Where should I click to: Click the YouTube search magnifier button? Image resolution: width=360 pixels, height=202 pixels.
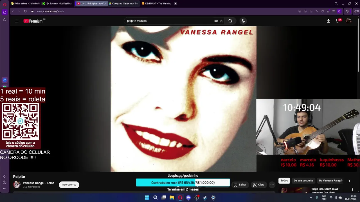coord(230,21)
